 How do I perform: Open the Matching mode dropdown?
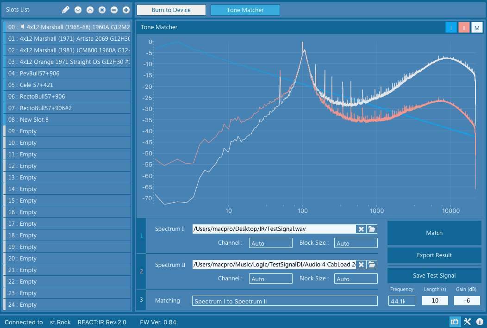[284, 301]
